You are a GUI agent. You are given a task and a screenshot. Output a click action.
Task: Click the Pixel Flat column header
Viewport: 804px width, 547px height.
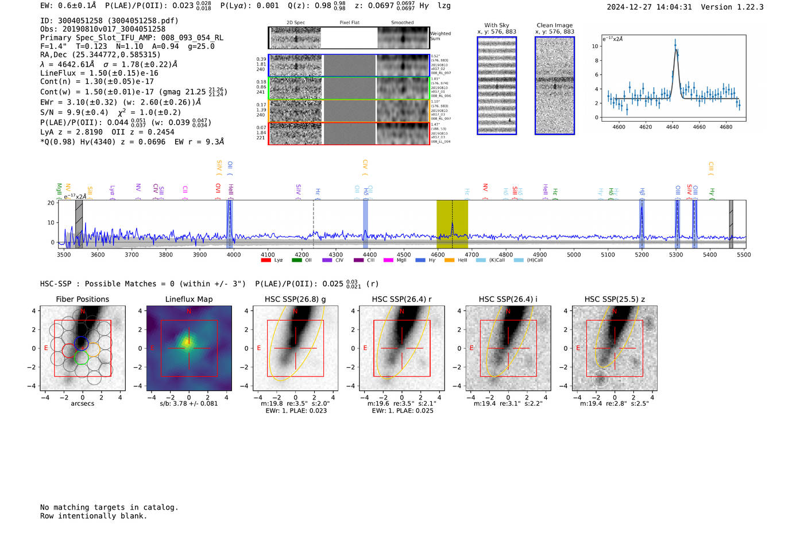[x=349, y=23]
